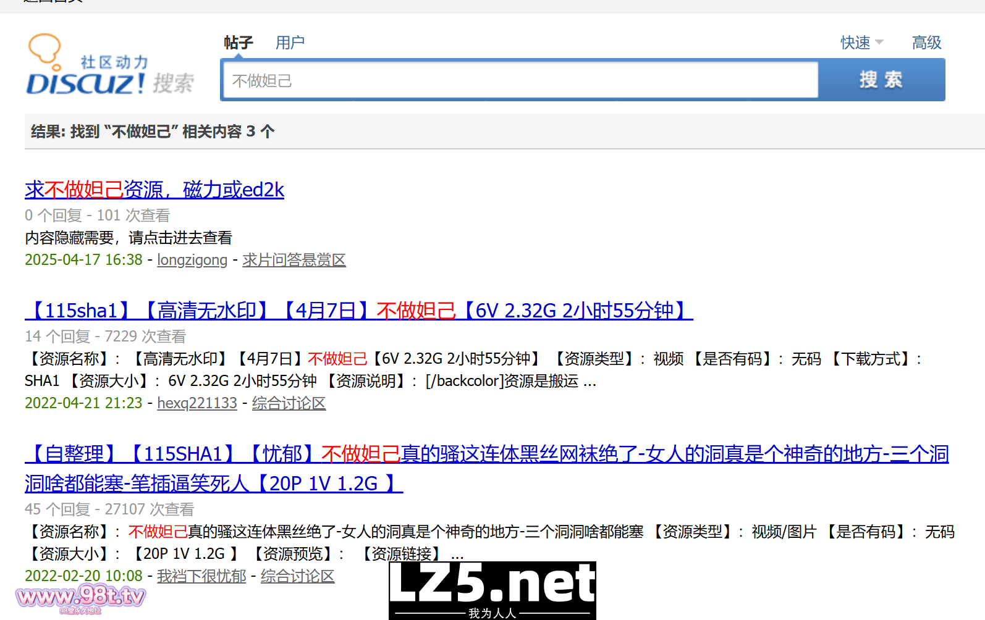View author longzigong's profile
Viewport: 985px width, 620px height.
coord(192,260)
